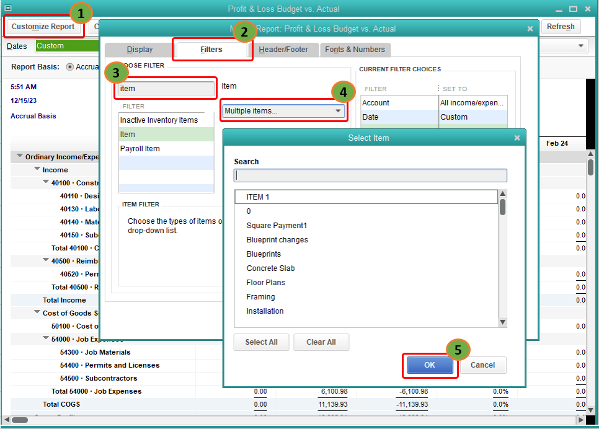Click item list scrollbar down arrow
This screenshot has width=599, height=429.
tap(503, 322)
